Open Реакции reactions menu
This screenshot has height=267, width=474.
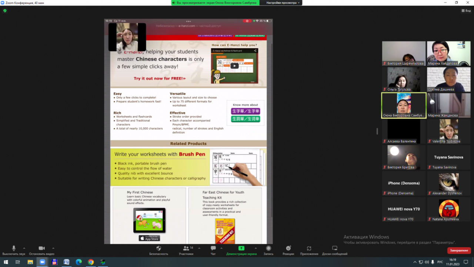[288, 248]
